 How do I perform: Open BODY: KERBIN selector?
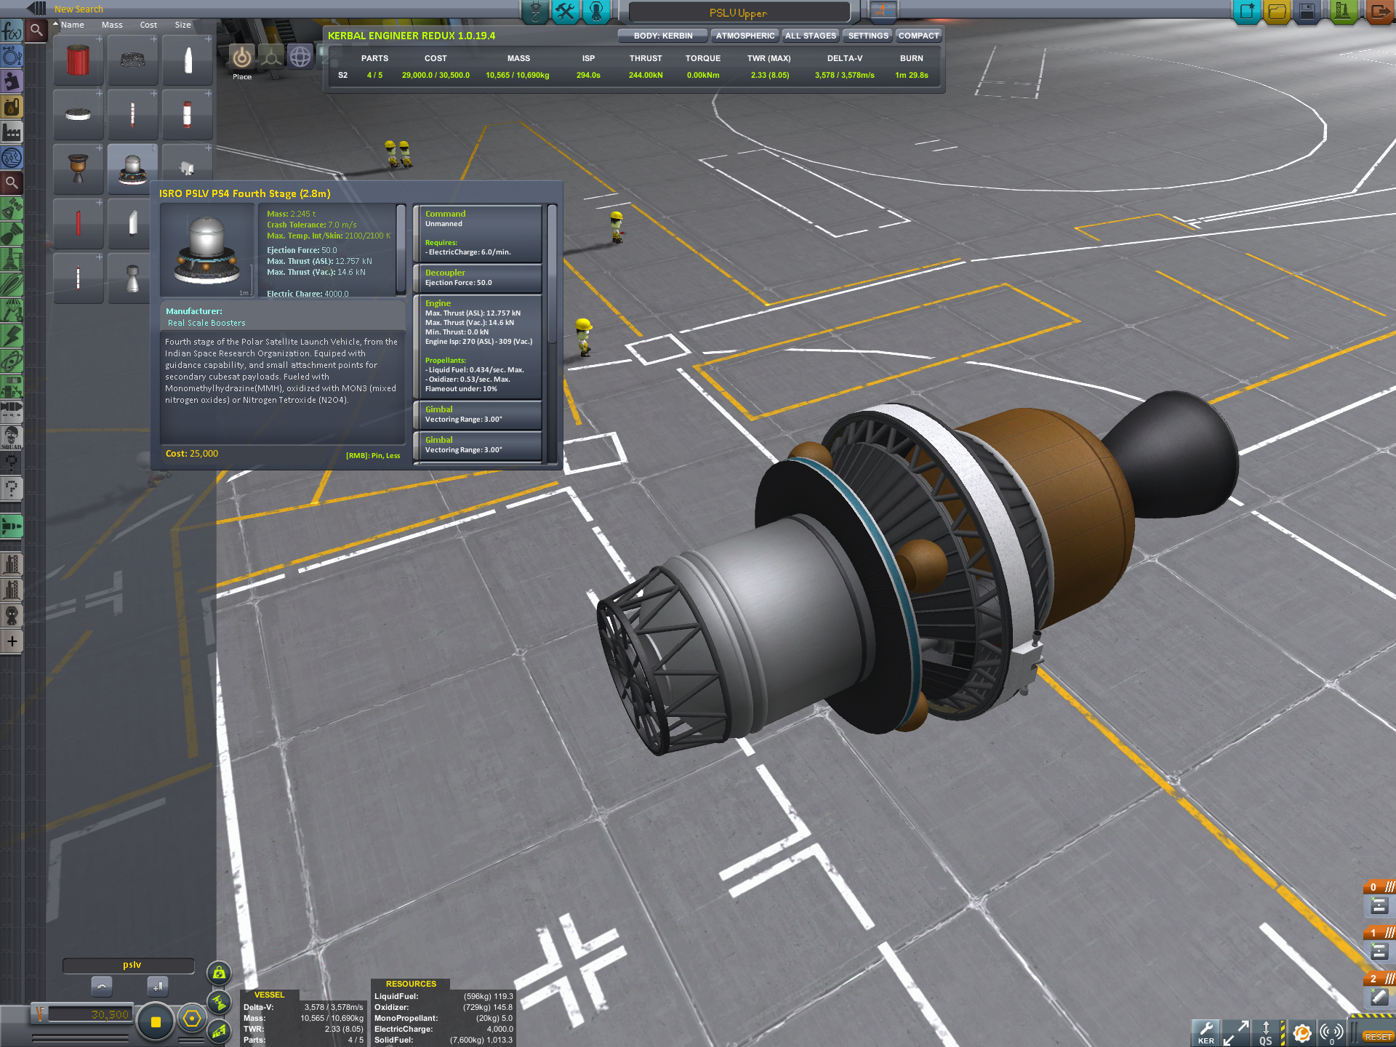(x=663, y=36)
